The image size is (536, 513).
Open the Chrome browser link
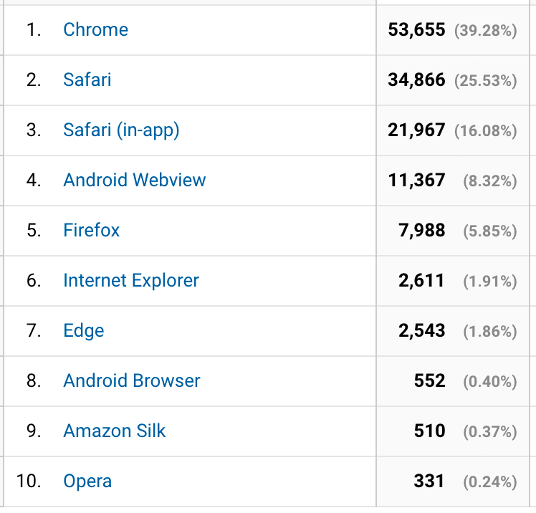(x=96, y=29)
